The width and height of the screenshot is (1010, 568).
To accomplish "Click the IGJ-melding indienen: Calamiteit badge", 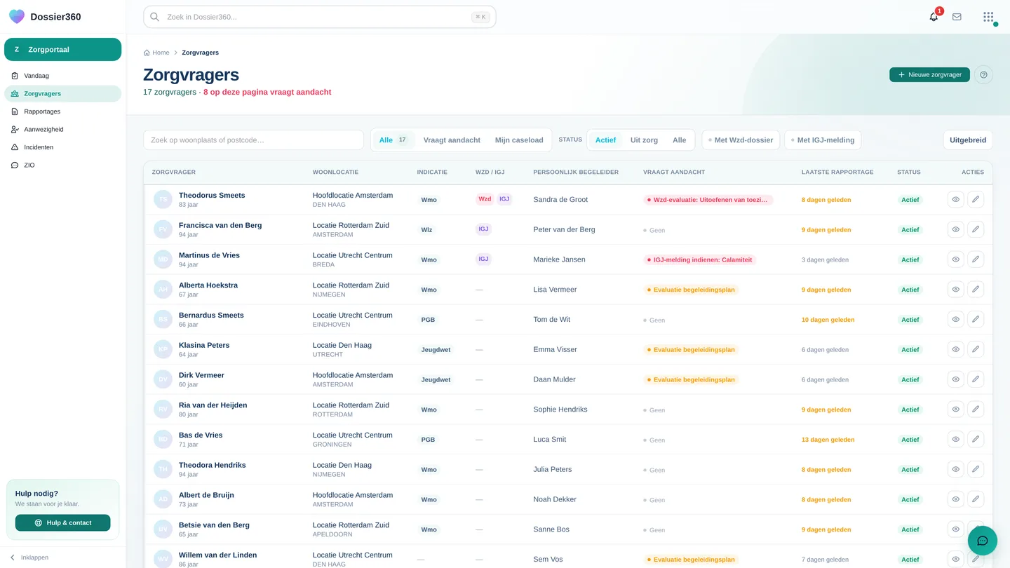I will click(x=699, y=260).
